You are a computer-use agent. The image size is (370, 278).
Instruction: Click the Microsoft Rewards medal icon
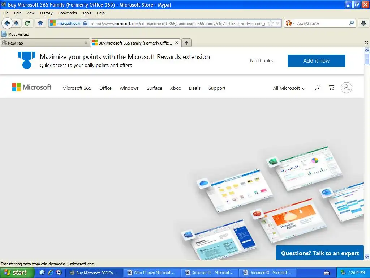(x=27, y=60)
